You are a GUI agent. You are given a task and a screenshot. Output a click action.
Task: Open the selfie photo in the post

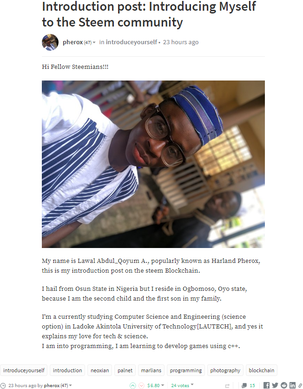pos(153,164)
